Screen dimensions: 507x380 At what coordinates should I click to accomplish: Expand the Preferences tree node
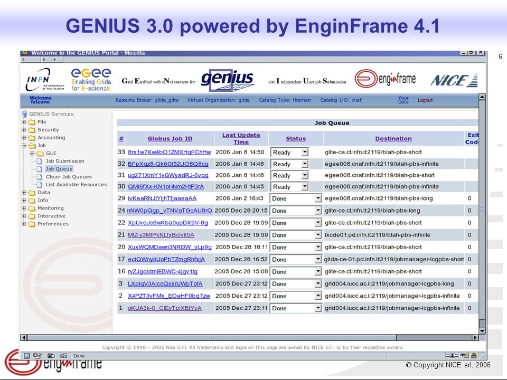coord(24,224)
